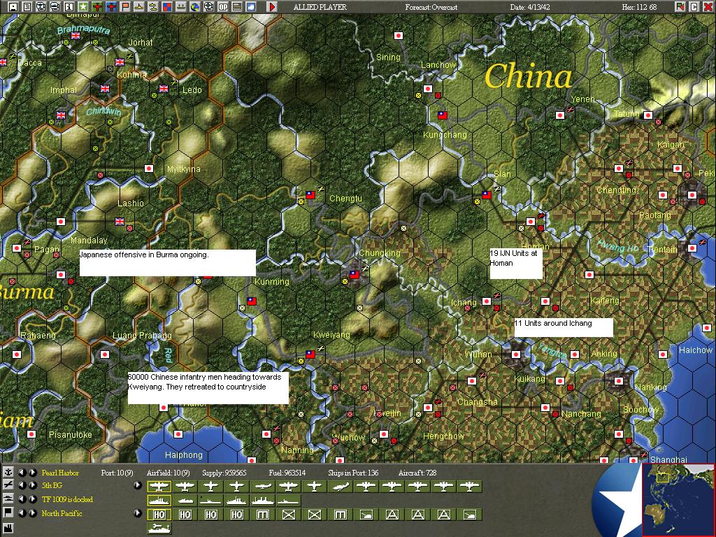
Task: Click next arrow beside North Pacific
Action: (x=33, y=513)
